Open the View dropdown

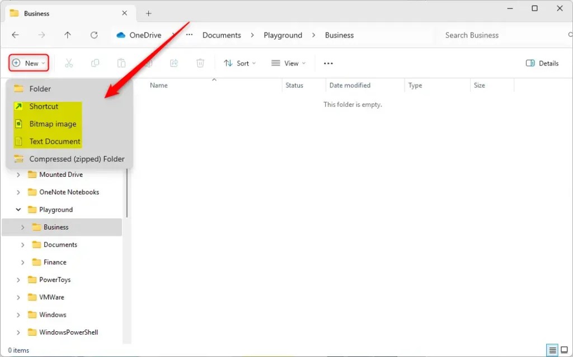[x=288, y=63]
